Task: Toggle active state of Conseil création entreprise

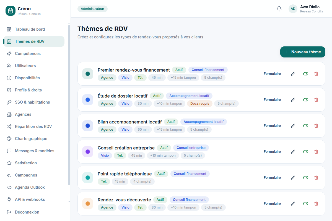Action: (x=306, y=152)
